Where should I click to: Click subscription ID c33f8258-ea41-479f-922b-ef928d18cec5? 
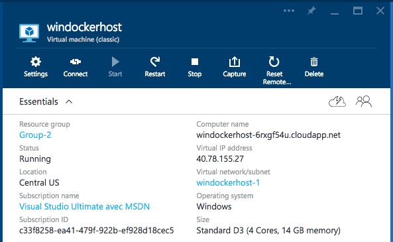click(x=97, y=230)
